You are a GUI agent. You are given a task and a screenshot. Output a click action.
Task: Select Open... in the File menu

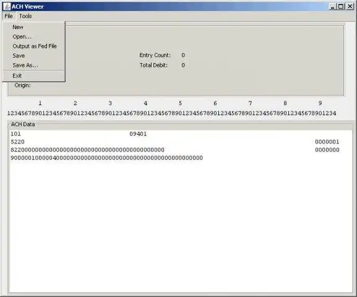[33, 37]
